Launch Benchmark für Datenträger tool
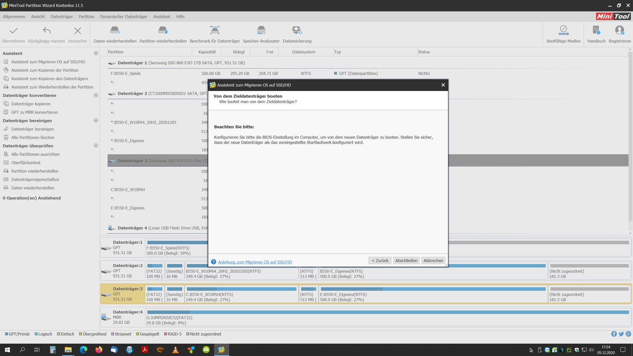 215,31
